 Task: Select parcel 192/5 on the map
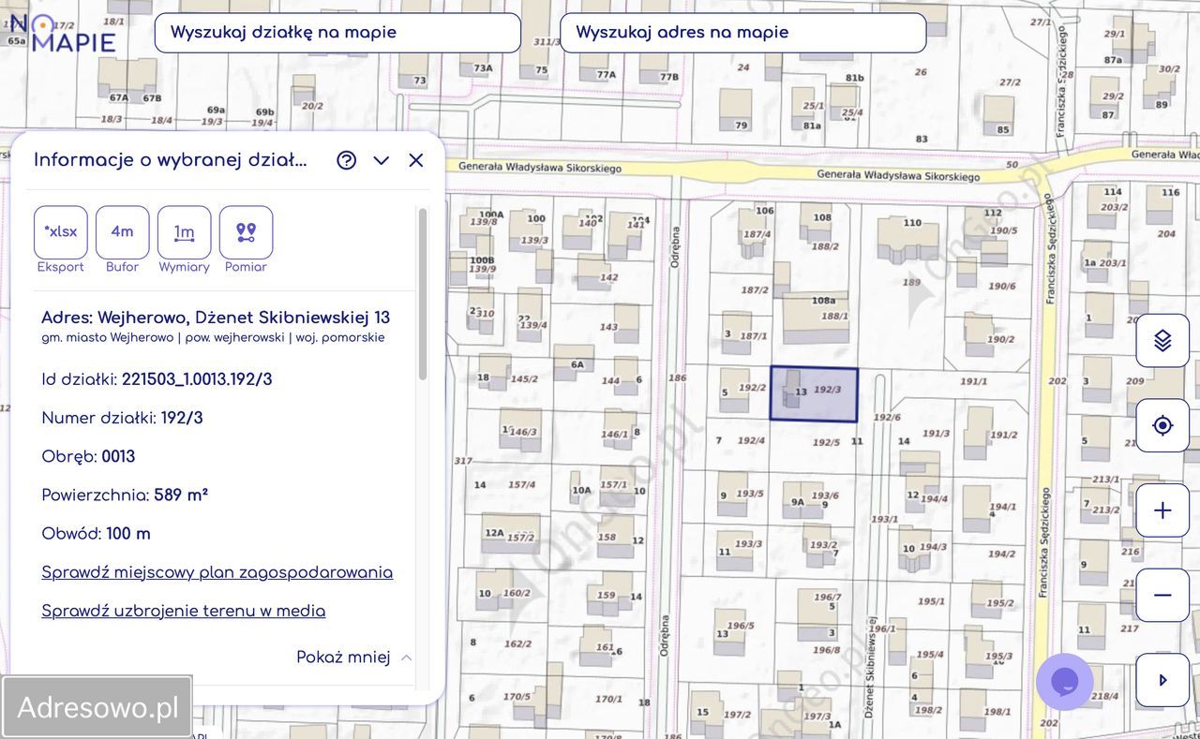tap(826, 442)
